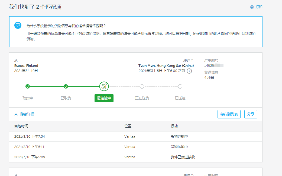The image size is (282, 176).
Task: Click the 已送达 step label
Action: (x=180, y=98)
